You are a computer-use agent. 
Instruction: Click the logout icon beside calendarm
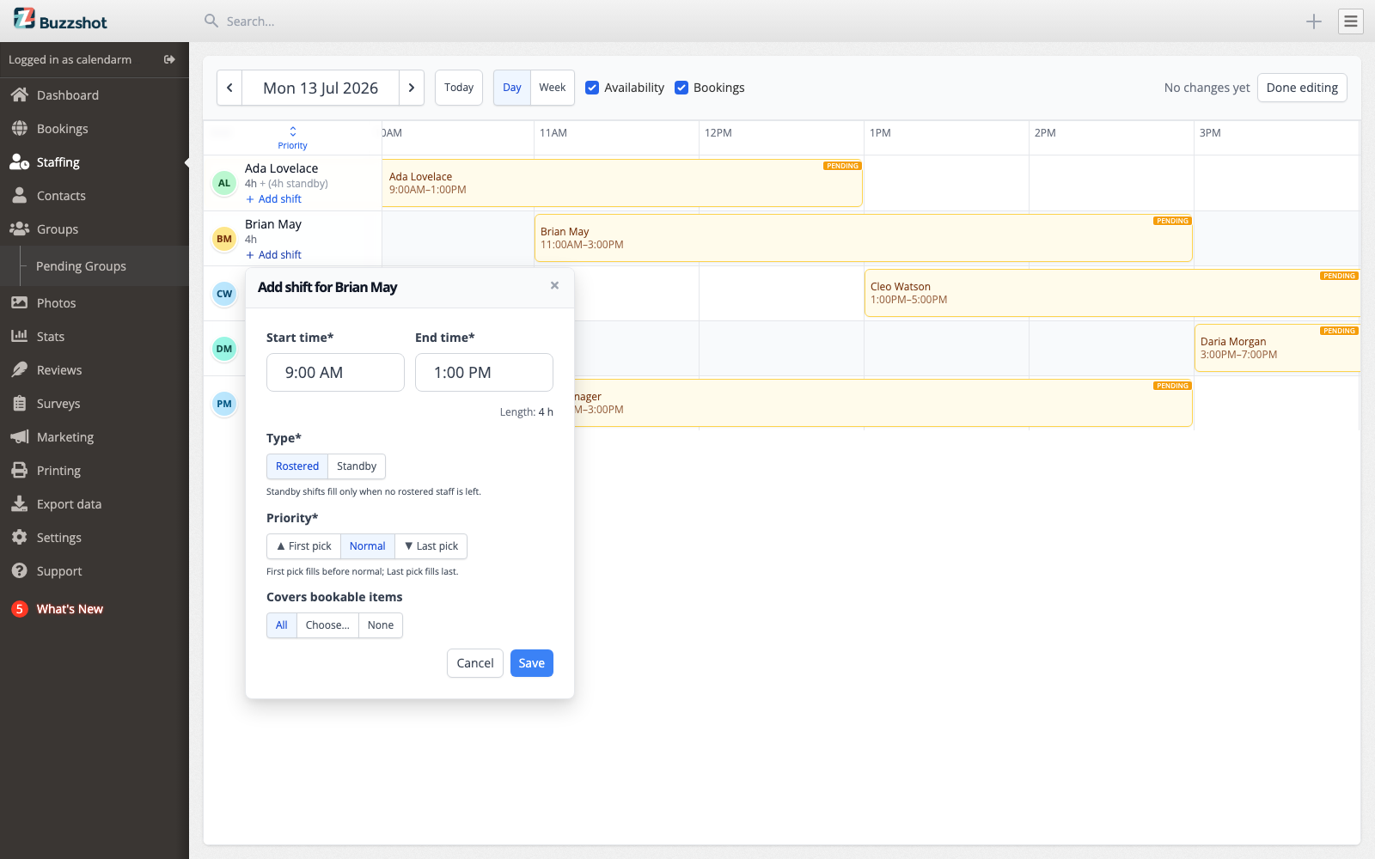tap(169, 59)
